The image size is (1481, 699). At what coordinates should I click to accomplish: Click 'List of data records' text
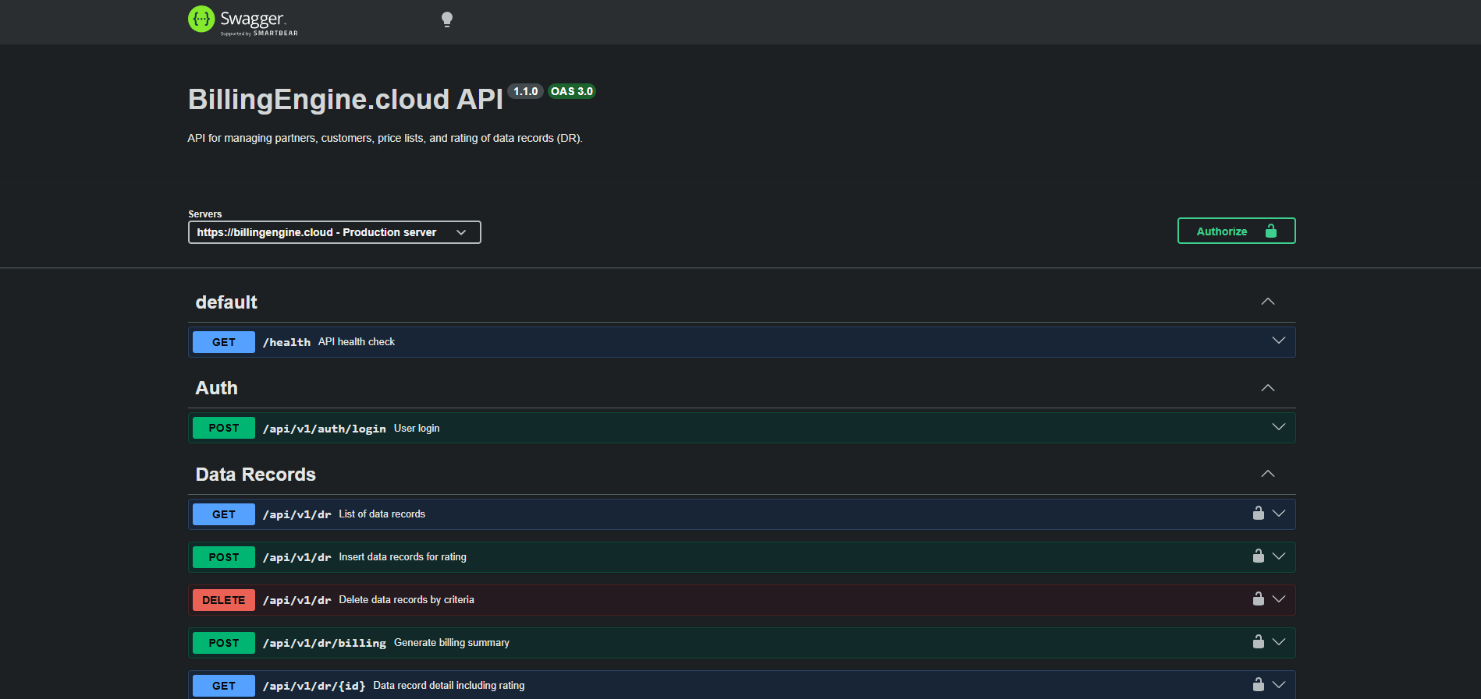[x=382, y=514]
